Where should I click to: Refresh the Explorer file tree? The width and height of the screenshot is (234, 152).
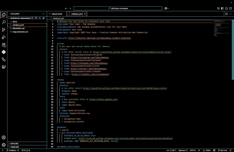point(40,18)
